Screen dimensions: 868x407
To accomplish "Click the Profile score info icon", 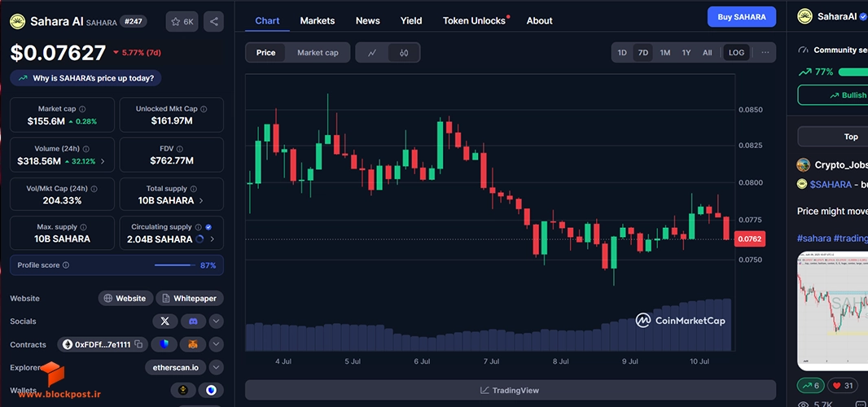I will click(x=66, y=265).
